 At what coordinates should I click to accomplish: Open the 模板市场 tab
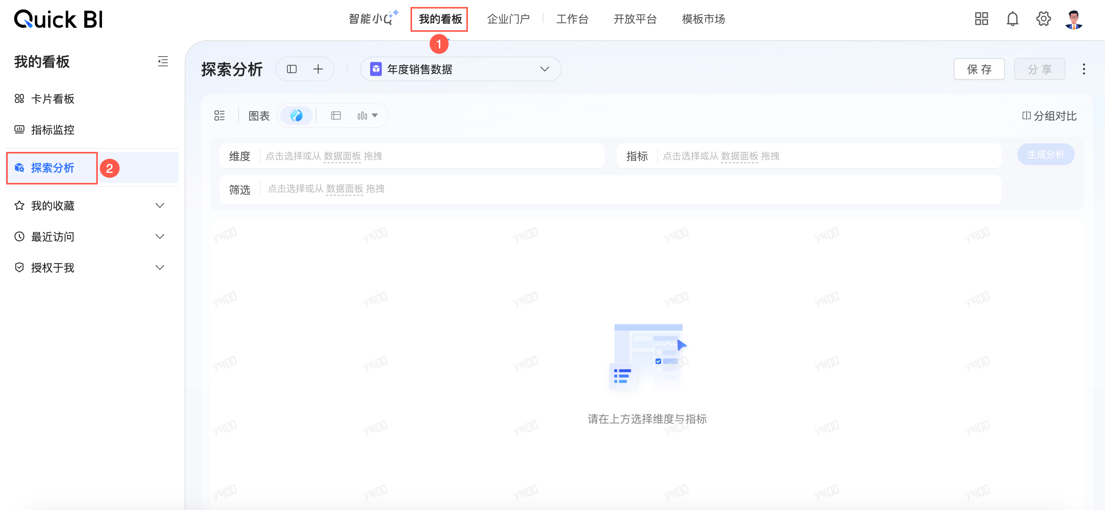(703, 19)
